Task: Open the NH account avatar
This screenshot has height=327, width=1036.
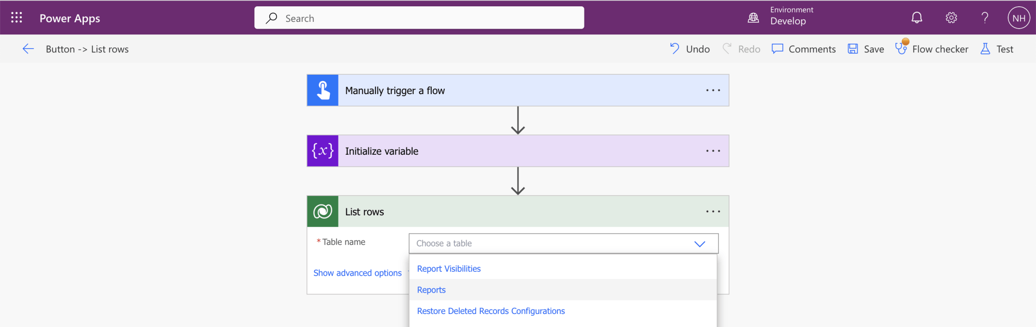Action: 1019,18
